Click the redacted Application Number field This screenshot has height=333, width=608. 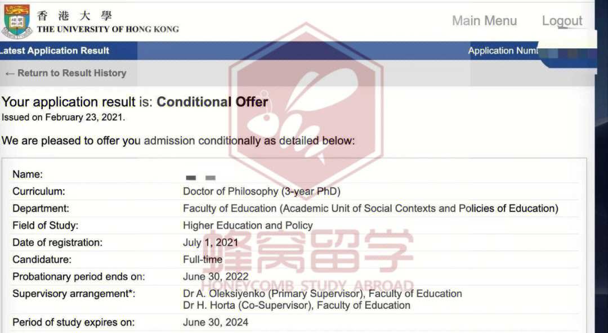(x=569, y=51)
